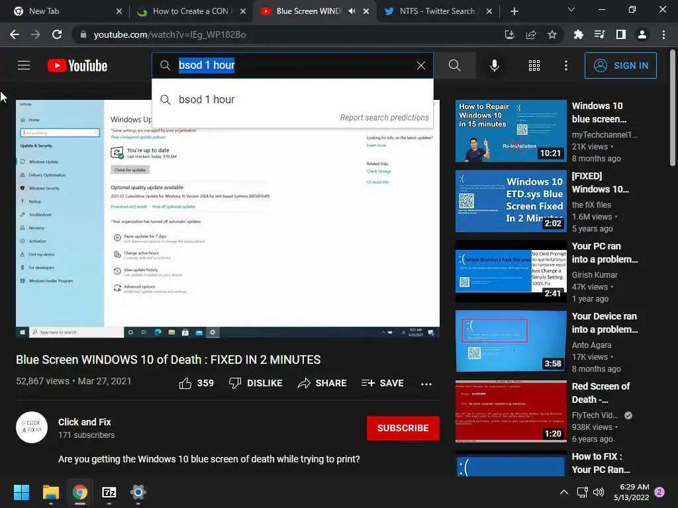The image size is (678, 508).
Task: Click inside the YouTube search field
Action: (x=293, y=65)
